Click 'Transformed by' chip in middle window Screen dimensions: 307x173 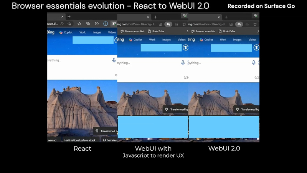(176, 110)
